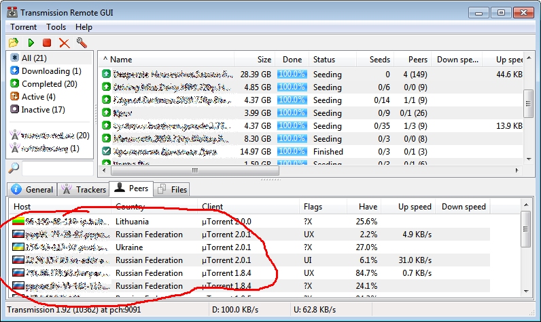Switch to the Files tab
The height and width of the screenshot is (322, 541).
(x=172, y=190)
